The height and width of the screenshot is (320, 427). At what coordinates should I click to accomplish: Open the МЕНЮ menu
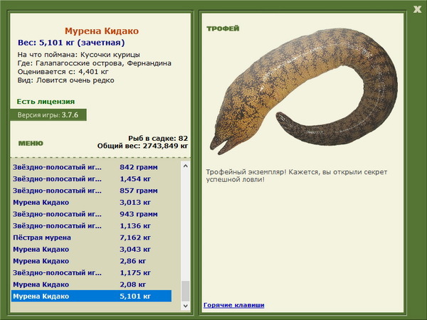pyautogui.click(x=31, y=144)
